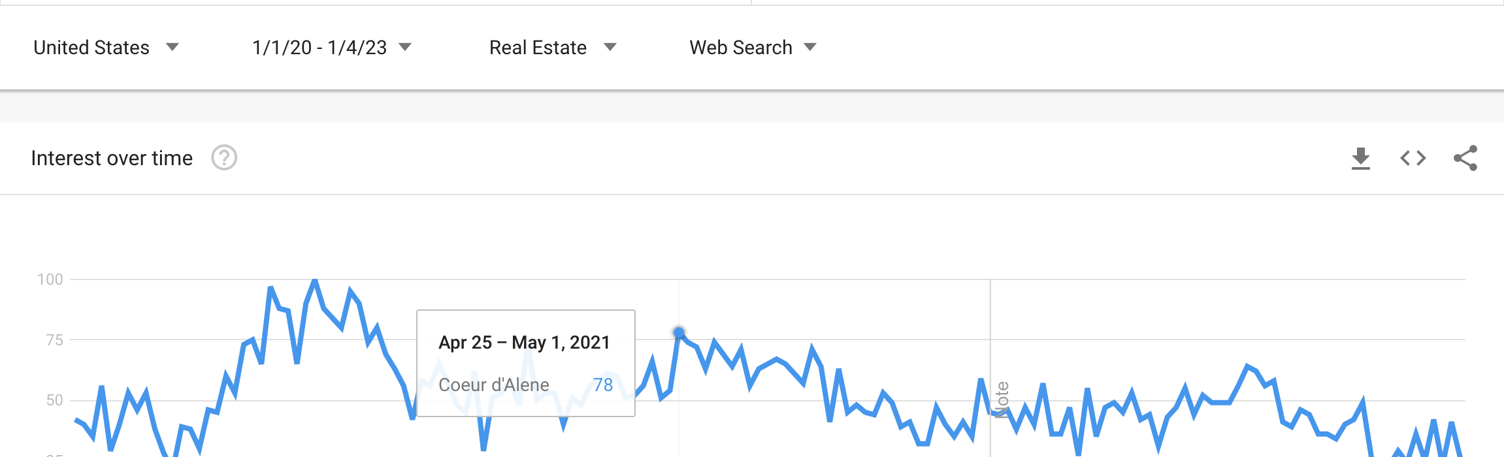Image resolution: width=1504 pixels, height=457 pixels.
Task: Share the Interest over time chart
Action: coord(1465,158)
